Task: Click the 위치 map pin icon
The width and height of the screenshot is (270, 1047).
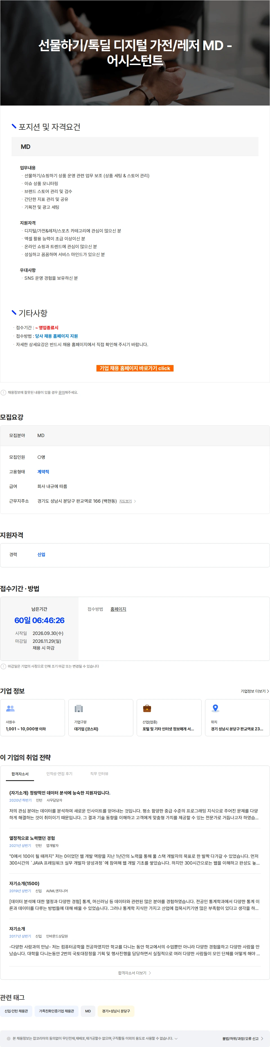Action: click(215, 708)
